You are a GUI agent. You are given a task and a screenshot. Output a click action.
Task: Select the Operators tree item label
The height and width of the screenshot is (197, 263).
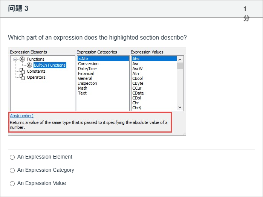pos(36,77)
